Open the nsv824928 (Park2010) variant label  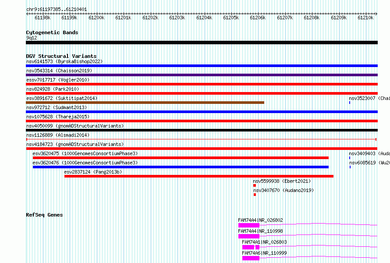point(53,89)
